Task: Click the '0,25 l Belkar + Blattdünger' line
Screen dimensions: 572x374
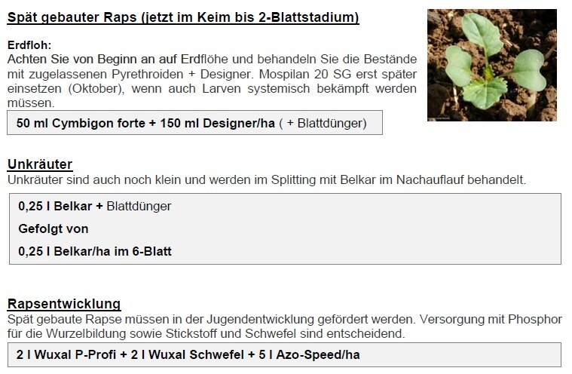Action: [94, 206]
